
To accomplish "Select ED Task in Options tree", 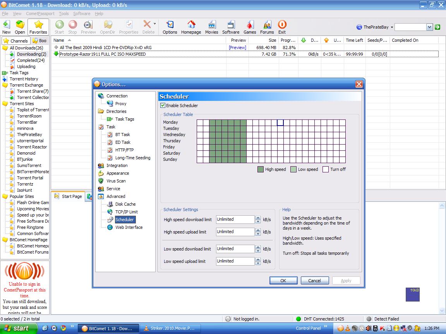I will 123,142.
